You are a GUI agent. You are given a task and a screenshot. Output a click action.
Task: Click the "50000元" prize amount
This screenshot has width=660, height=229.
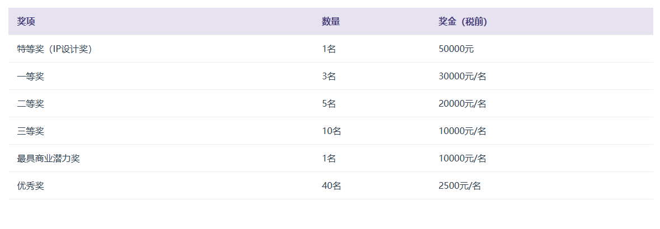pos(456,49)
